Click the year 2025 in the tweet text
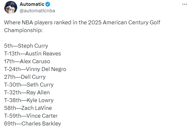The image size is (193, 129). pos(95,22)
